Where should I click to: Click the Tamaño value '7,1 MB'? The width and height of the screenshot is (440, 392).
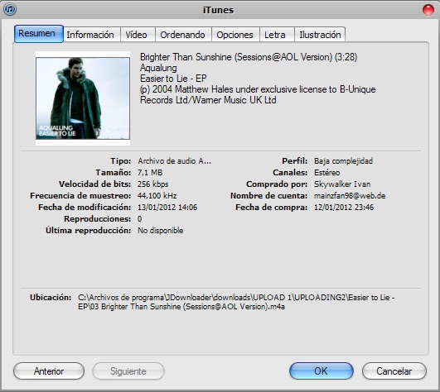pos(150,173)
